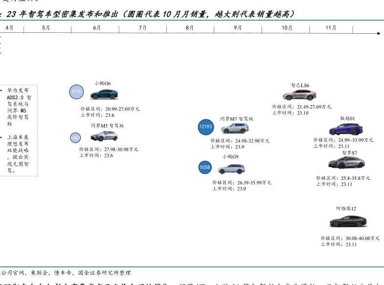Click the 问界M7 智驾版 title text
384x285 pixels.
237,119
